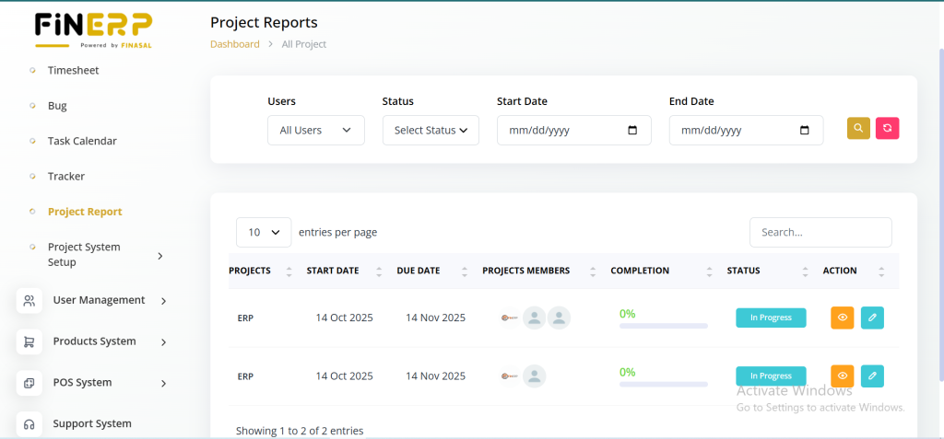This screenshot has height=439, width=944.
Task: Change entries per page dropdown
Action: (x=264, y=233)
